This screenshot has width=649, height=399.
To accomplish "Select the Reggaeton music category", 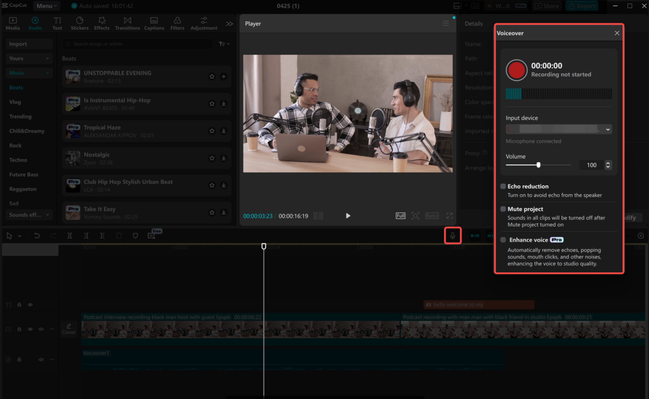I will (23, 189).
